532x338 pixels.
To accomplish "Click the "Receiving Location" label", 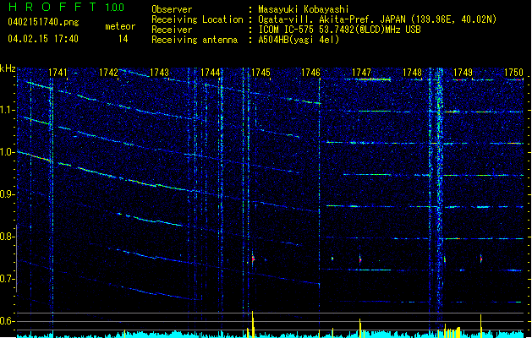I will tap(197, 19).
